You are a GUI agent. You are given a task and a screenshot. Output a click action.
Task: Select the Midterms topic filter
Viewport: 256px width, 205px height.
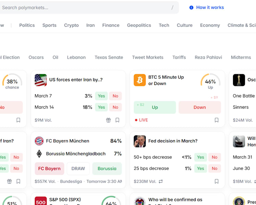(241, 58)
